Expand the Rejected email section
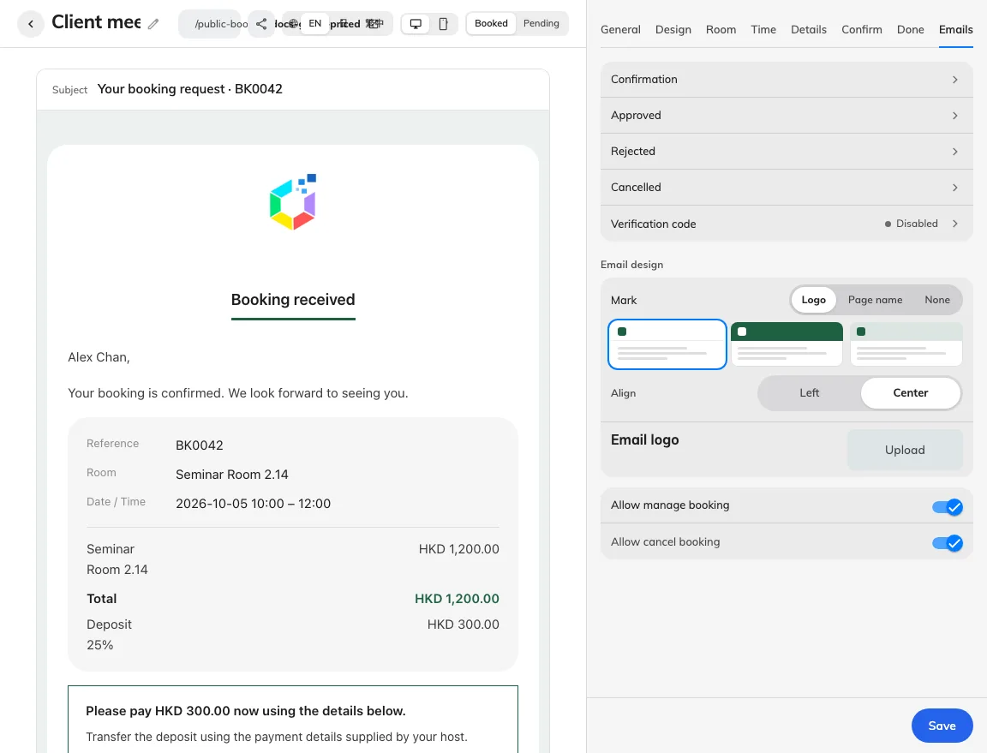 tap(787, 151)
